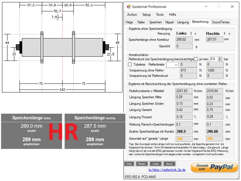Click the right hub flange in diagram
241x181 pixels.
click(74, 48)
